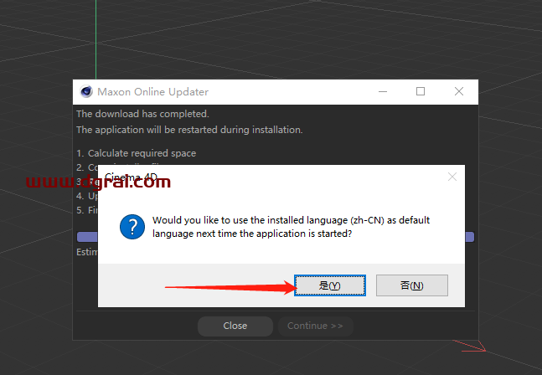Minimize the Maxon Online Updater window
Screen dimensions: 542x375
pos(384,92)
